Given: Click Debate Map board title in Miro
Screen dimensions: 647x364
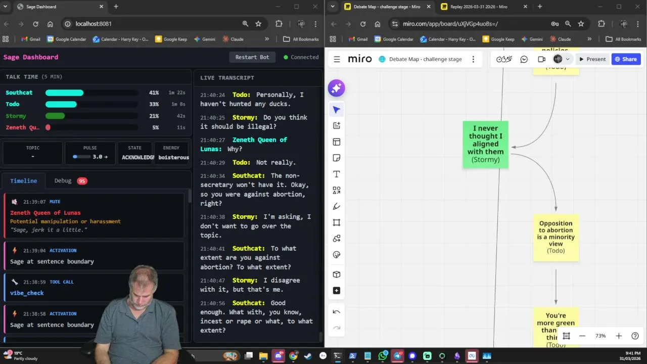Looking at the screenshot, I should coord(425,59).
